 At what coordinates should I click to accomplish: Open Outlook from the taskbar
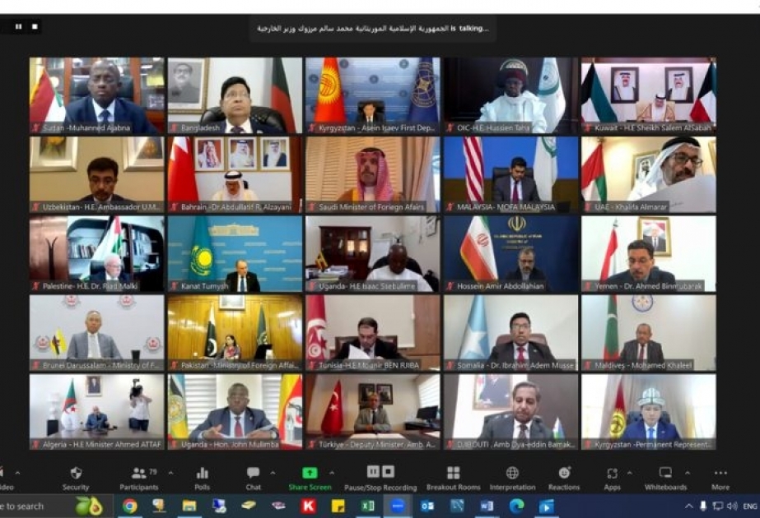427,506
